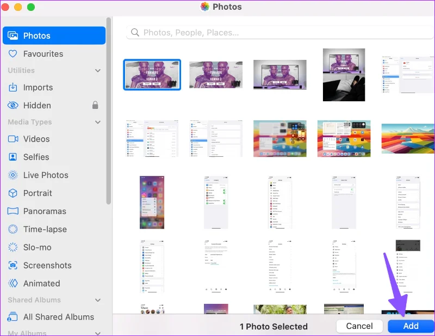Click the Panoramas label
Screen dimensions: 435x336
click(x=45, y=211)
